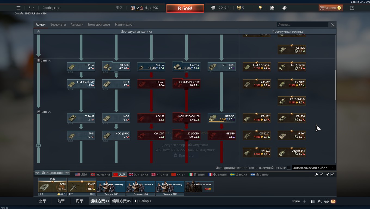Viewport: 370px width, 209px height.
Task: Select the premium Объект 248 card
Action: click(x=292, y=152)
